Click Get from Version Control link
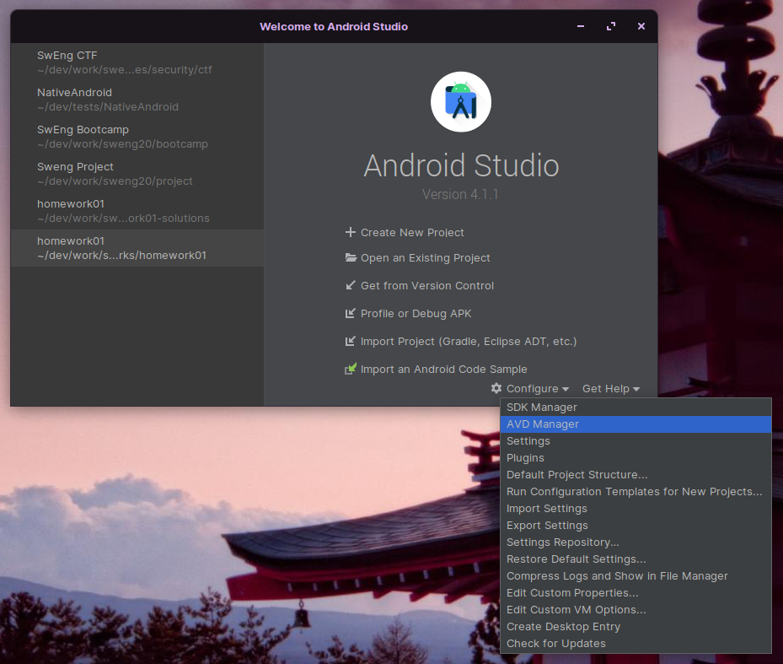Image resolution: width=783 pixels, height=664 pixels. click(427, 285)
